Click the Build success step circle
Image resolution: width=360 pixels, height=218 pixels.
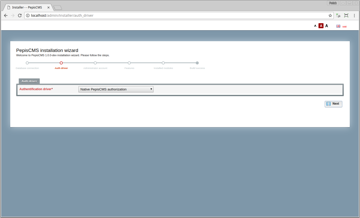pyautogui.click(x=197, y=63)
